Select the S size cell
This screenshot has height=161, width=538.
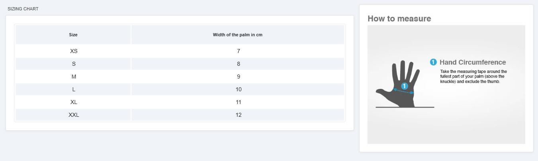[x=74, y=64]
